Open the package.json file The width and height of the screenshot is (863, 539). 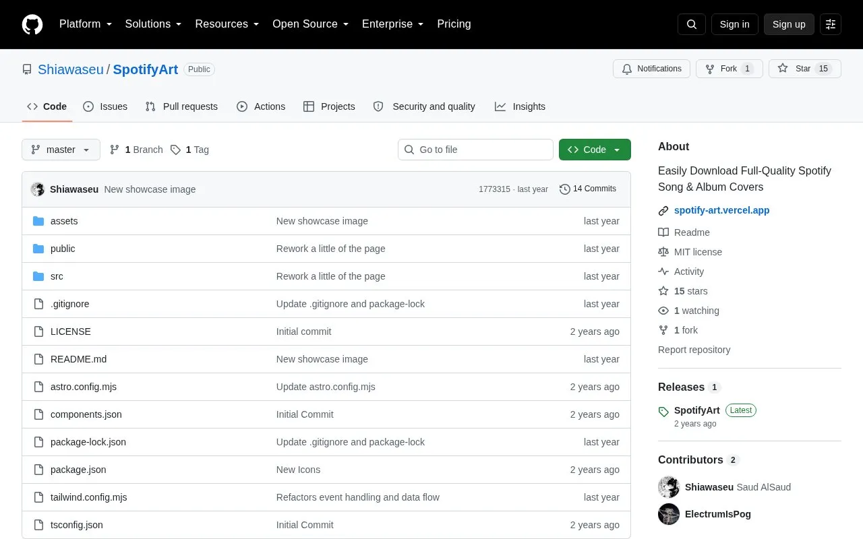pos(78,470)
